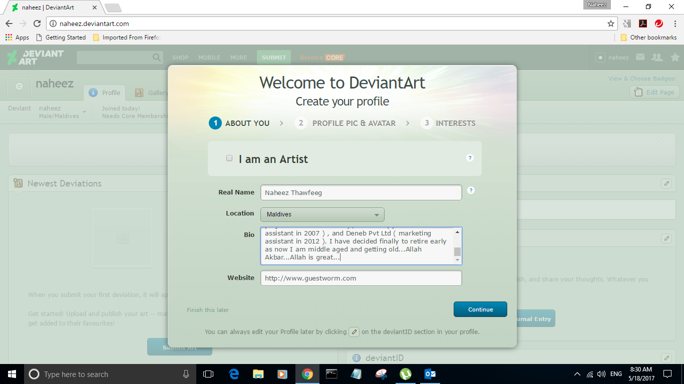This screenshot has width=684, height=384.
Task: Click the Bio scrollbar up arrow
Action: tap(457, 231)
